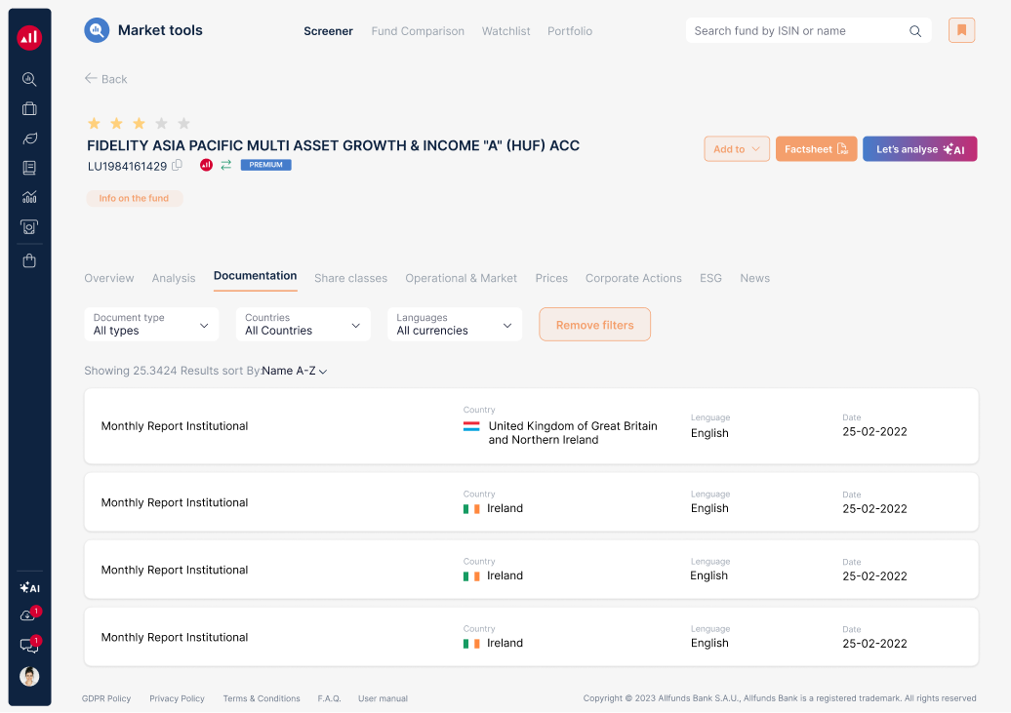Click the red Allfunds badge near ISIN
Screen dimensions: 1011x713
(206, 165)
